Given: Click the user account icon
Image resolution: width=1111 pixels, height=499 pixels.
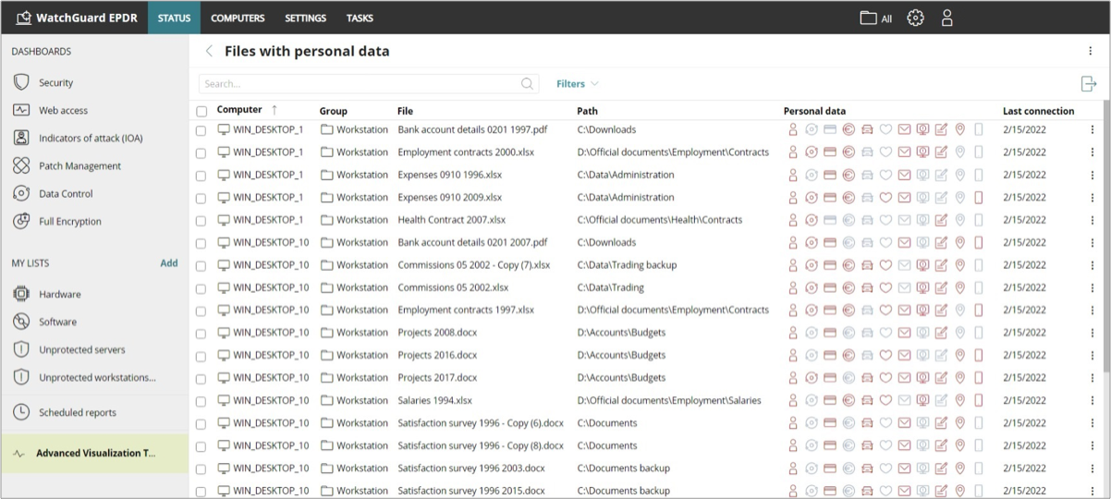Looking at the screenshot, I should (x=946, y=18).
